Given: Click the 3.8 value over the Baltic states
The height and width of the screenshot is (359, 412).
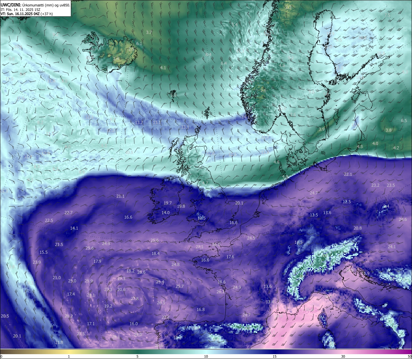Looking at the screenshot, I should tap(389, 130).
